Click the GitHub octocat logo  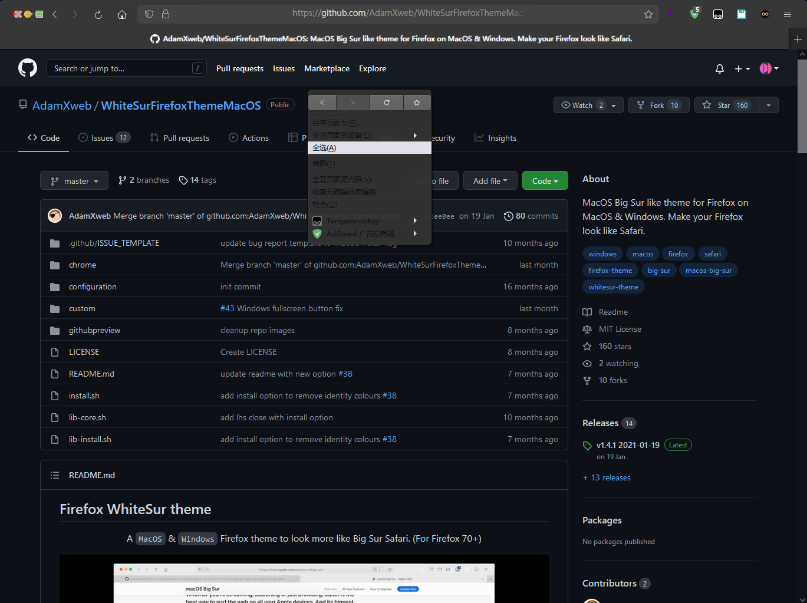pos(27,68)
